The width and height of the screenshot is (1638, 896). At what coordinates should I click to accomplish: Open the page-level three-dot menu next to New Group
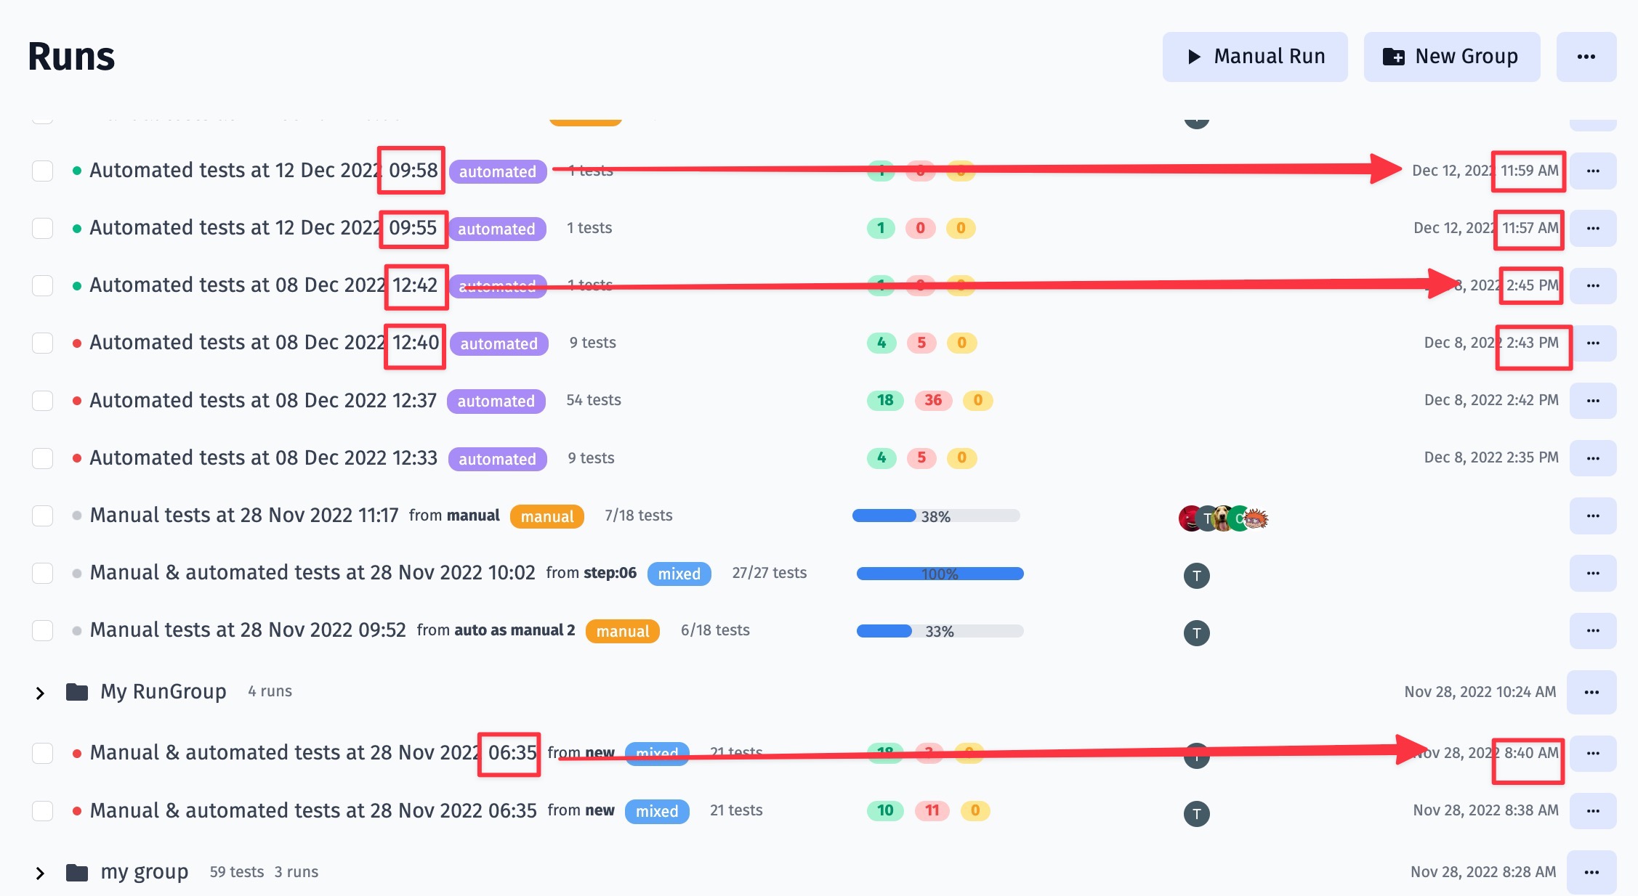1586,57
